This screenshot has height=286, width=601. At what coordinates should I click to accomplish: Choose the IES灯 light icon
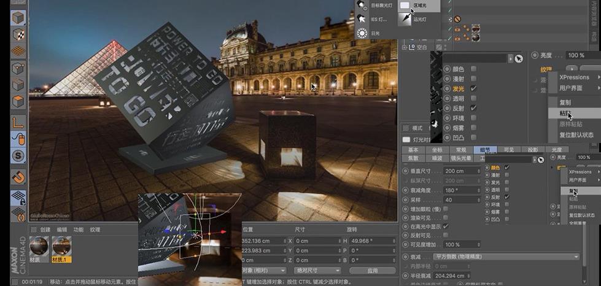(x=361, y=19)
